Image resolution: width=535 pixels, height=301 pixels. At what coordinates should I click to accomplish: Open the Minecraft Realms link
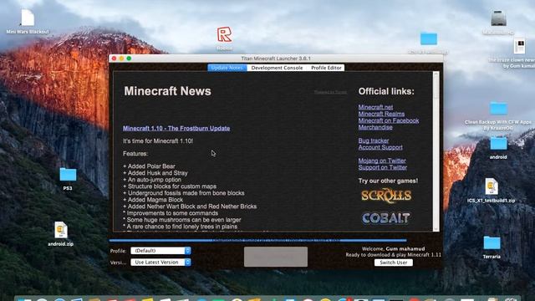point(381,114)
